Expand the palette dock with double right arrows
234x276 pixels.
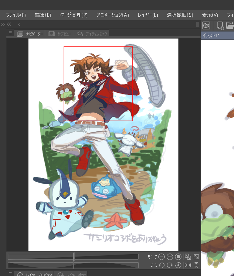(3, 24)
